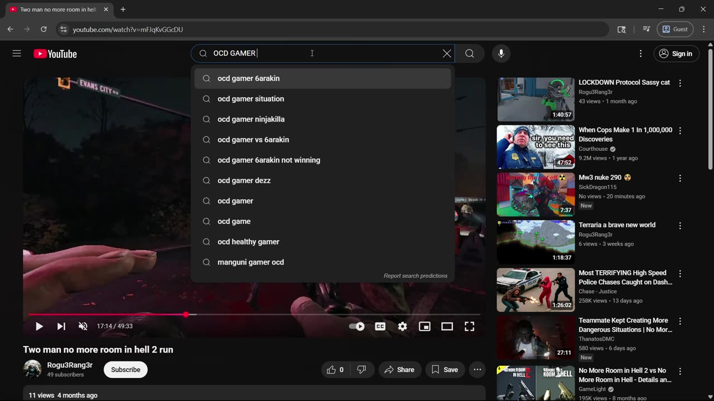Image resolution: width=714 pixels, height=401 pixels.
Task: Enter full screen mode
Action: coord(470,326)
